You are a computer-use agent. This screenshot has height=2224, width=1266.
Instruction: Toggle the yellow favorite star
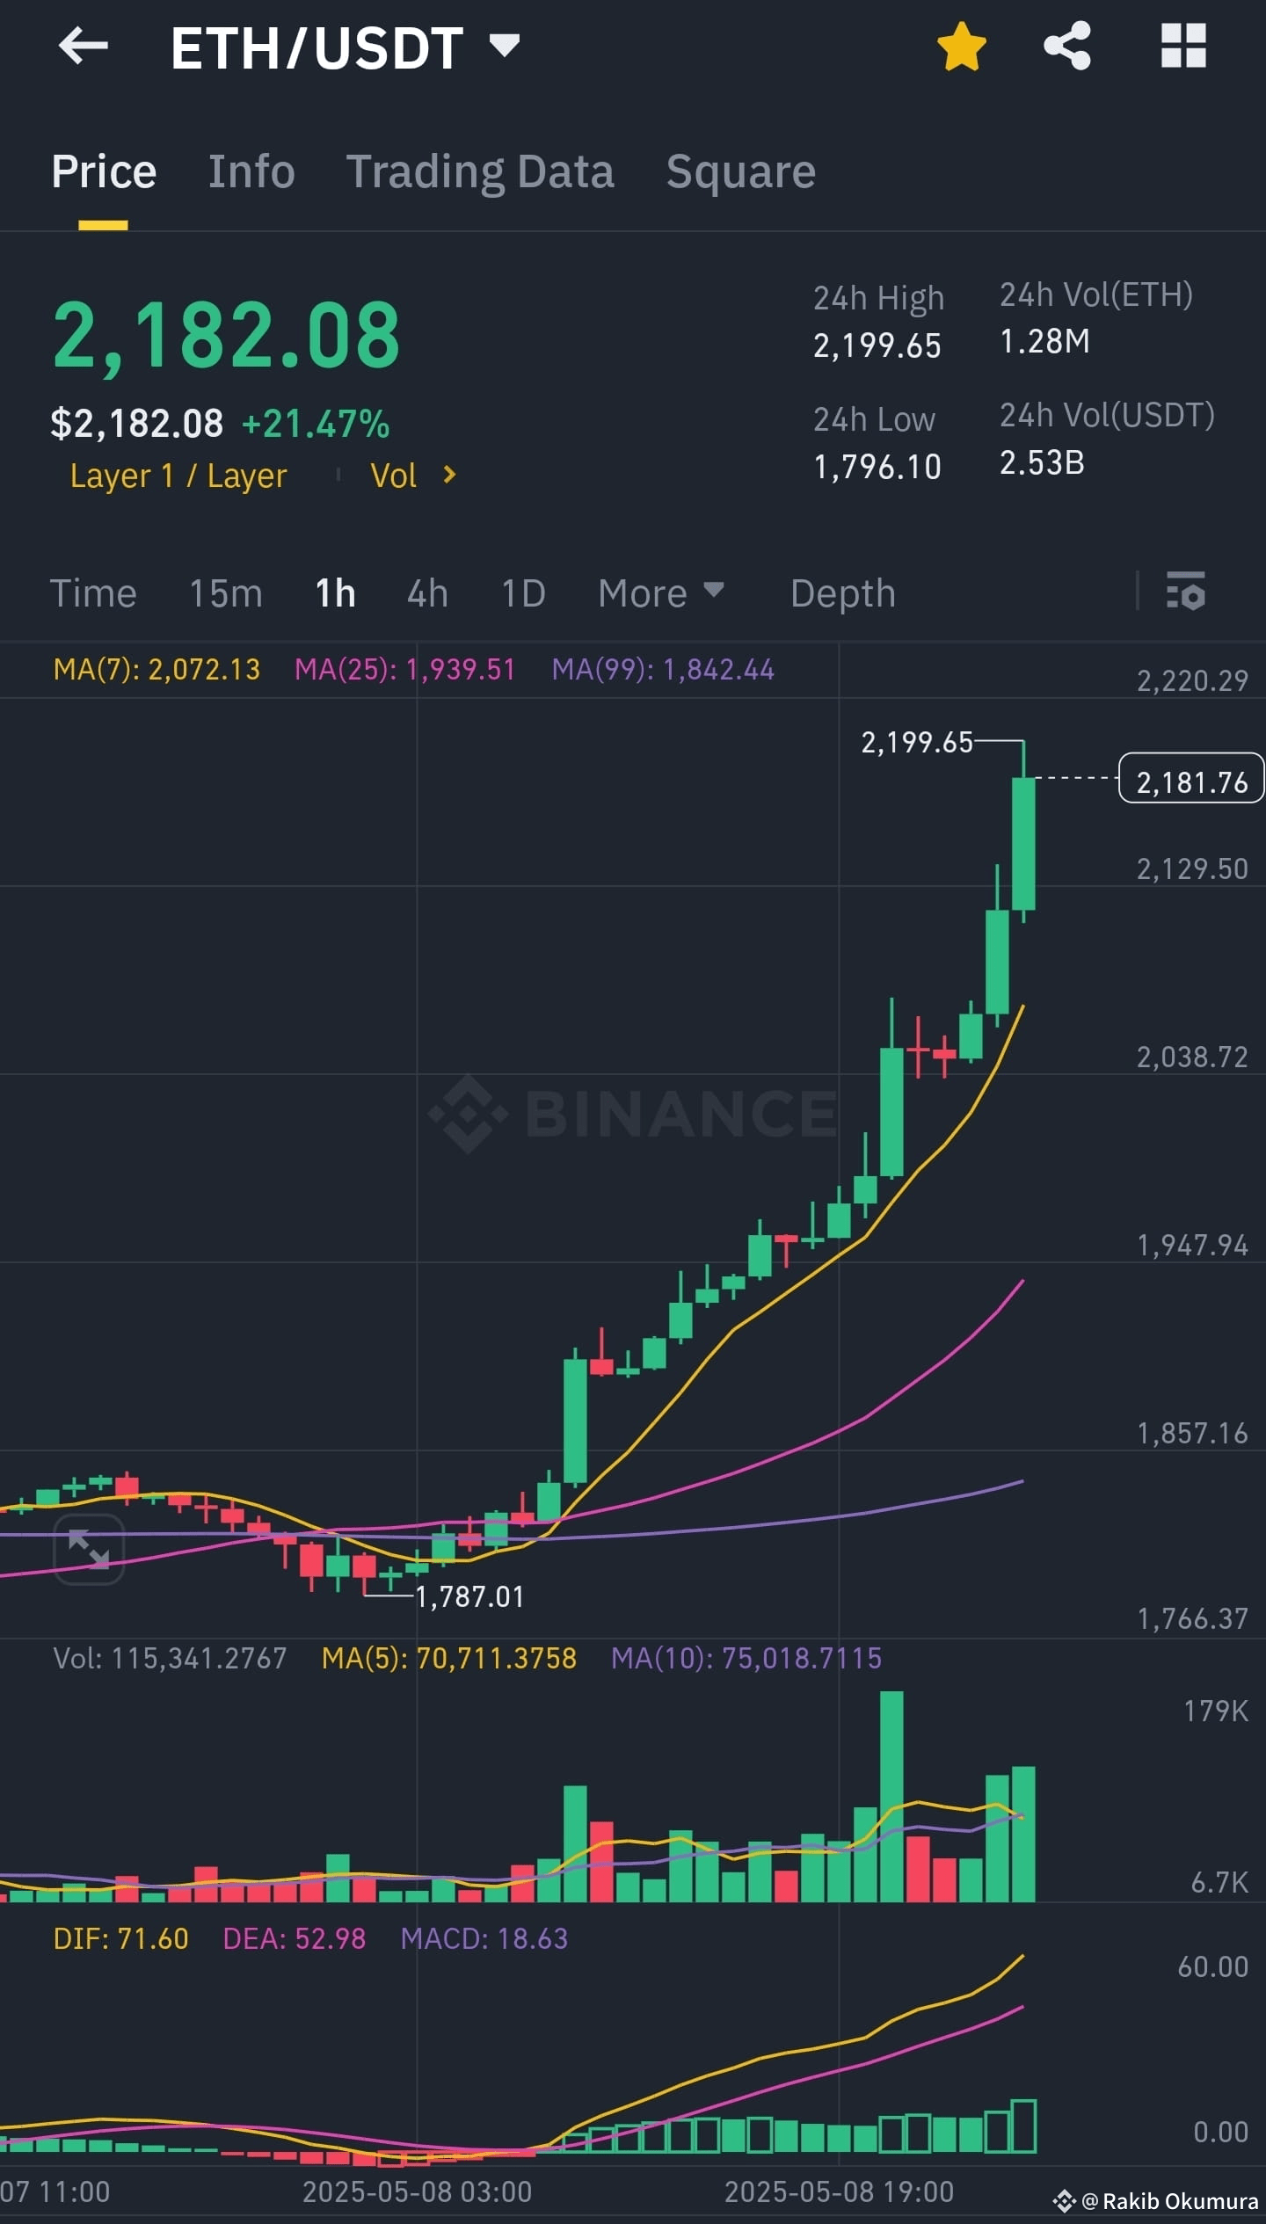pos(961,47)
